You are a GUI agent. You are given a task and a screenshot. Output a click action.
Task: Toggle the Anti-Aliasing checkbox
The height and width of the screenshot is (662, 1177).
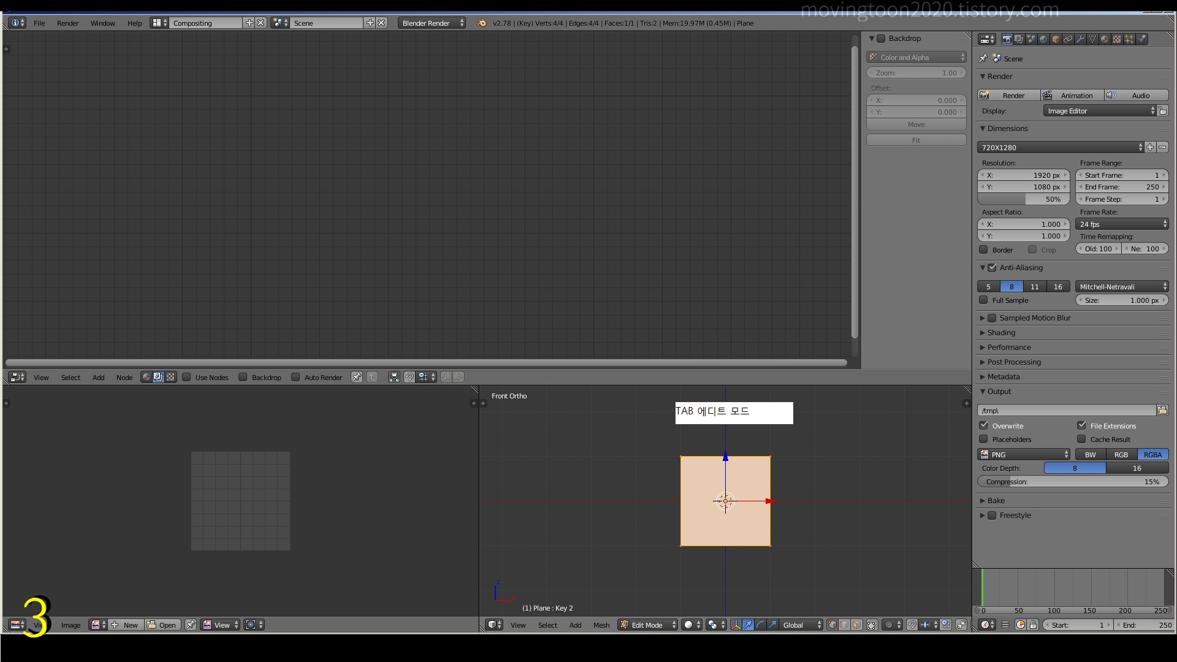992,267
